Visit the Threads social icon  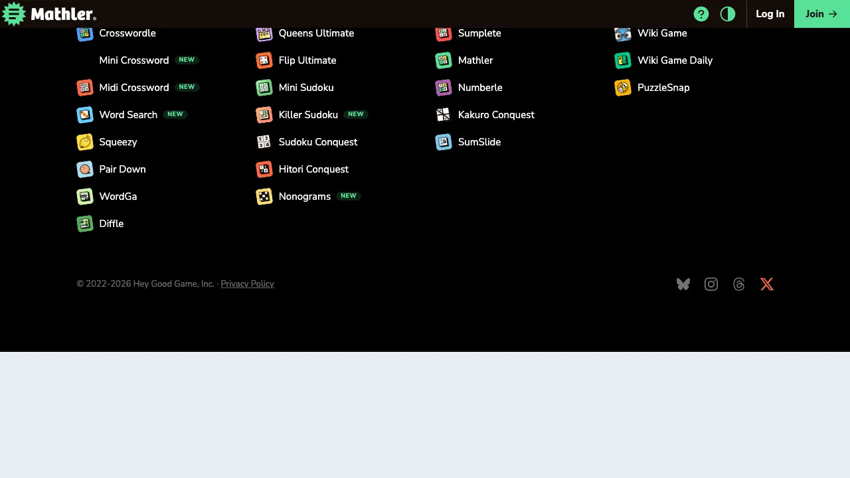(x=739, y=284)
